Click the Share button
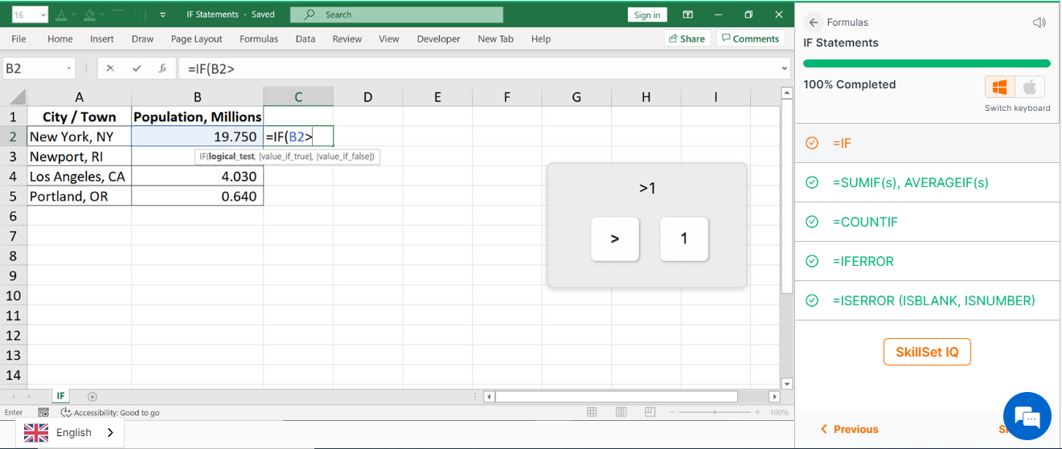The width and height of the screenshot is (1062, 449). click(x=686, y=39)
